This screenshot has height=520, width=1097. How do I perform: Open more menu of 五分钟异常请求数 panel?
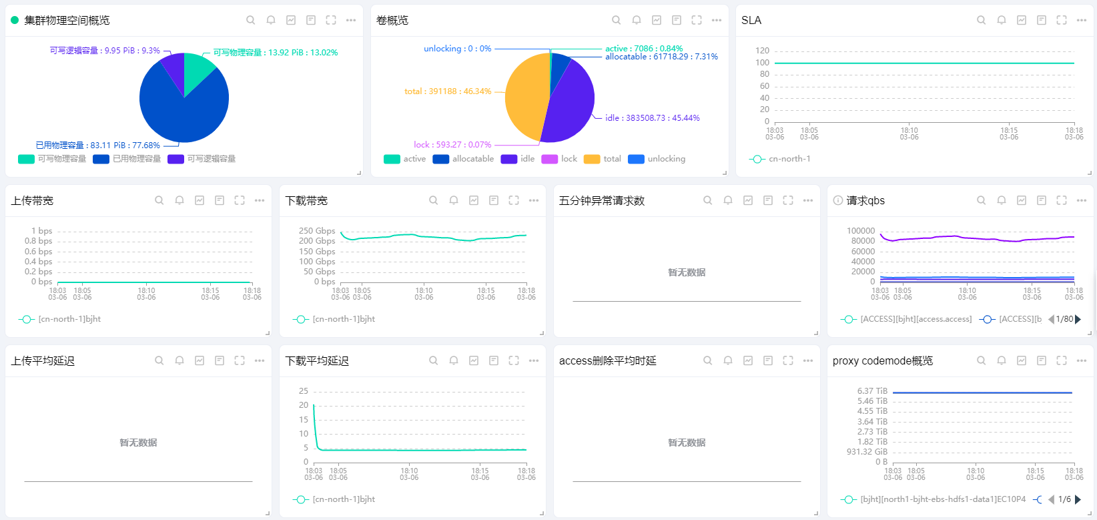(808, 200)
